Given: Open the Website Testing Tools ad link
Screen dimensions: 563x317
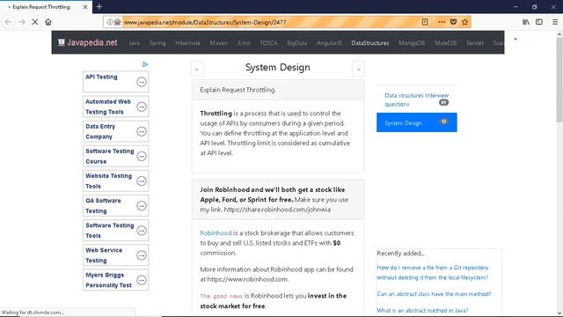Looking at the screenshot, I should pyautogui.click(x=108, y=181).
